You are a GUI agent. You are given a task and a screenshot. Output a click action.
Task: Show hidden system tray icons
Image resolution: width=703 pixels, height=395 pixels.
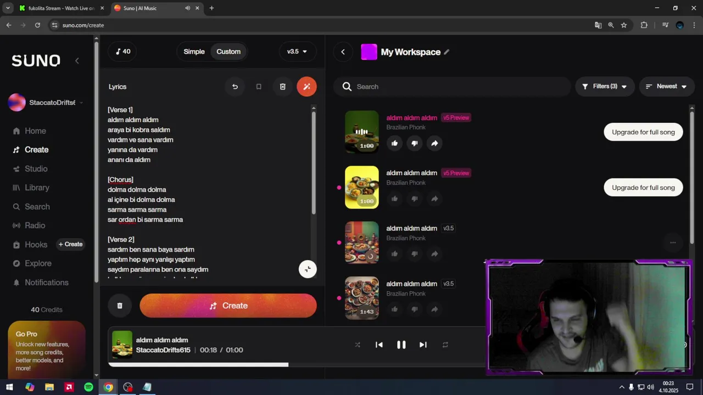coord(622,387)
